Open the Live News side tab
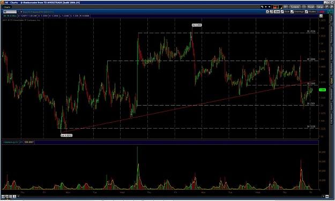335x201 pixels. tap(331, 119)
